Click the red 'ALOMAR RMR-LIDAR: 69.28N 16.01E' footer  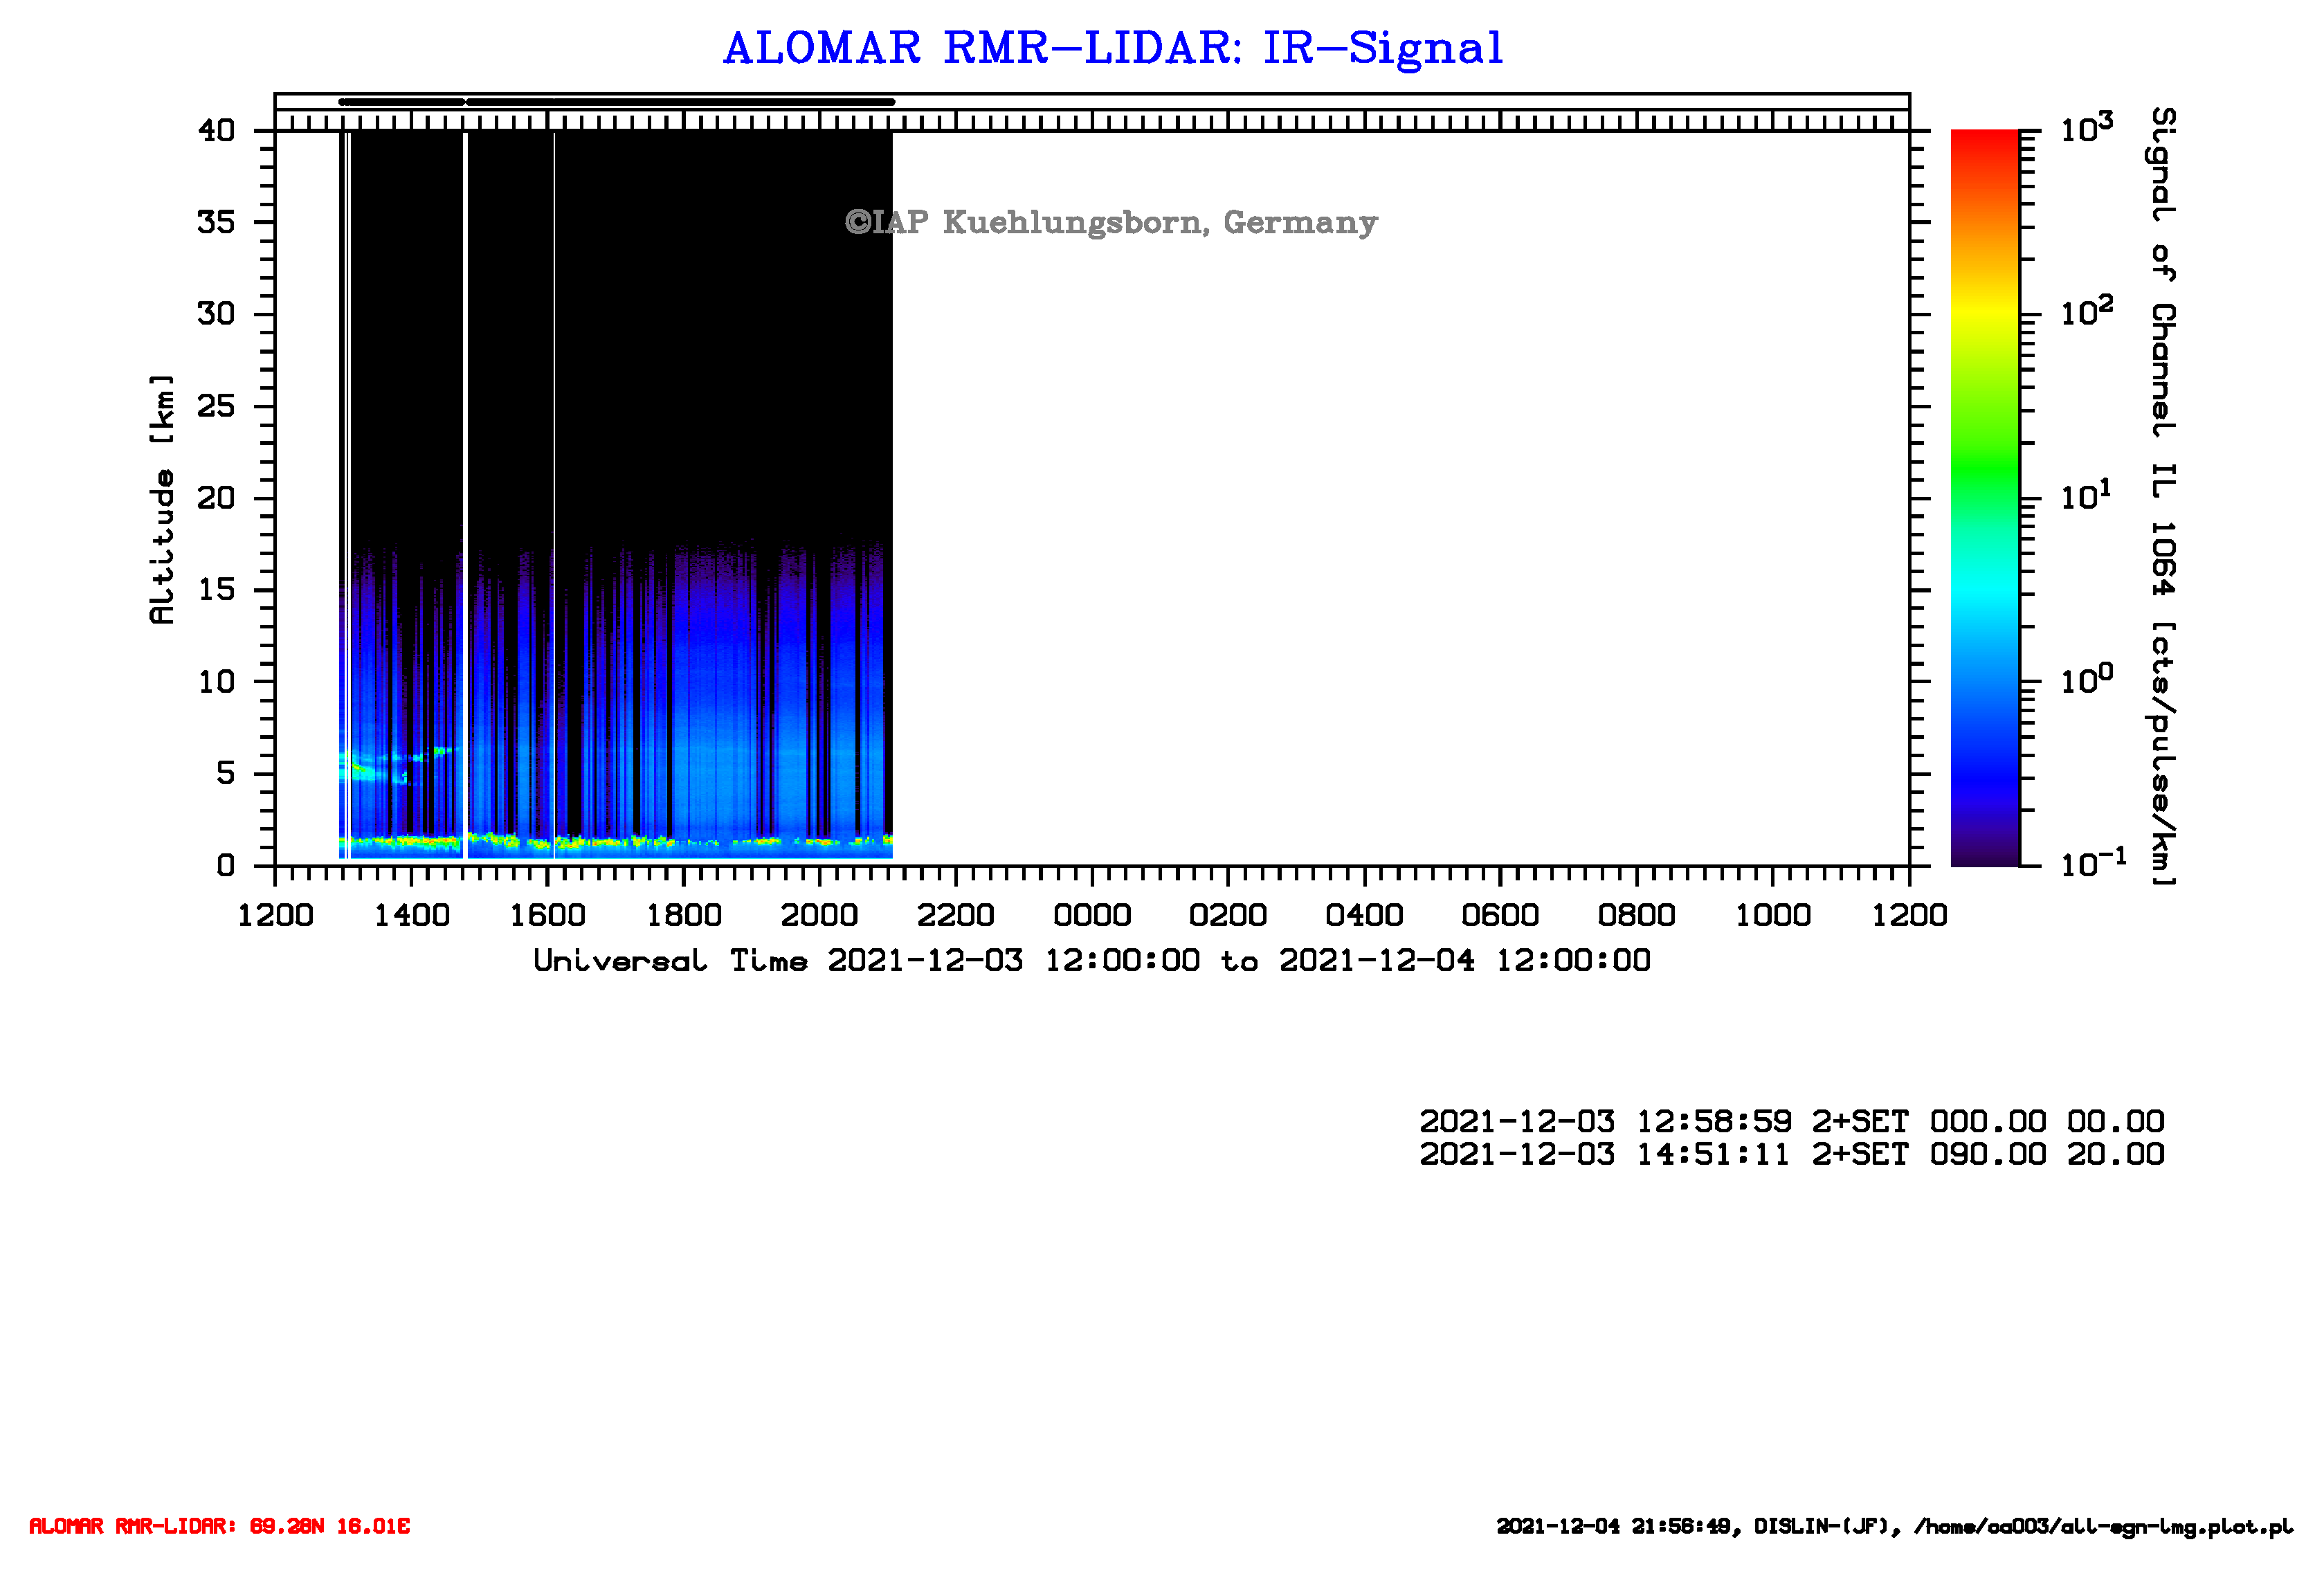[x=219, y=1526]
